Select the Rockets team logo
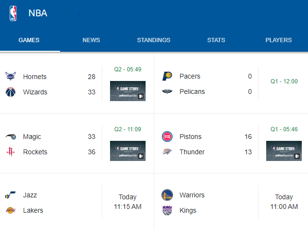 pyautogui.click(x=11, y=152)
